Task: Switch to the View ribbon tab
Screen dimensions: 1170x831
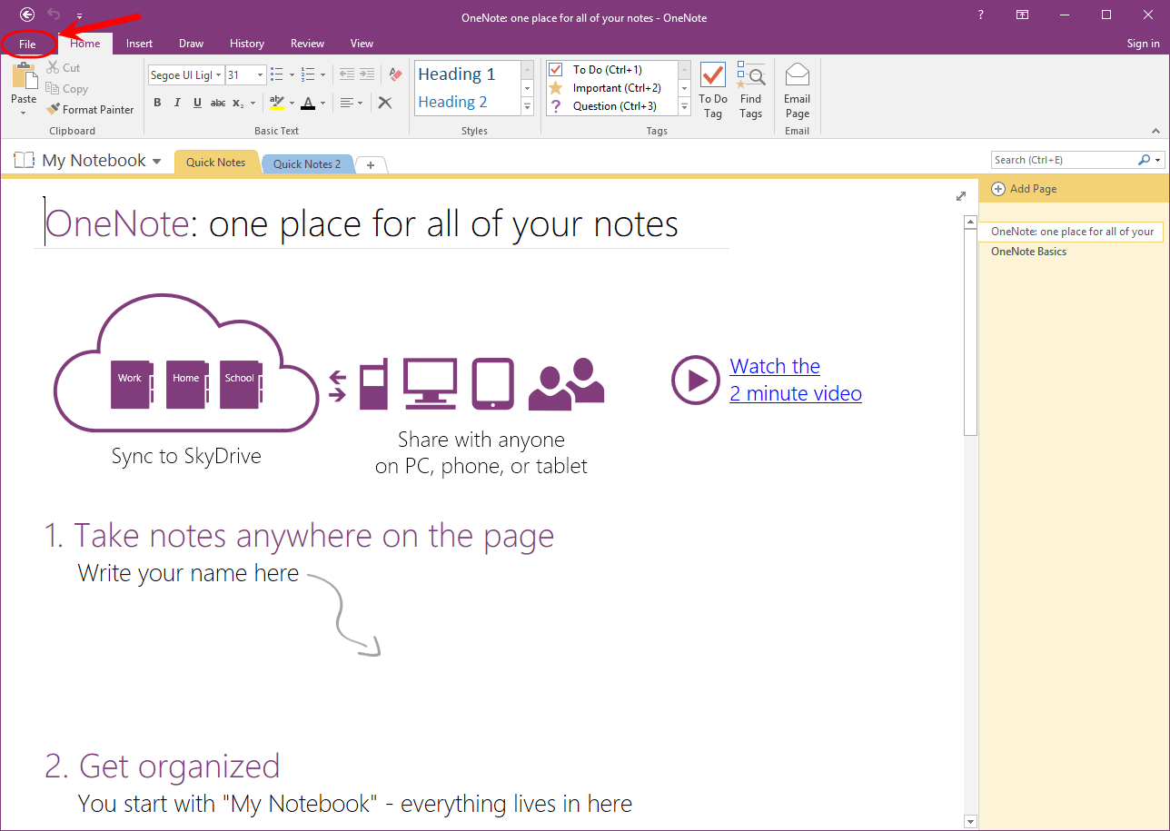Action: tap(362, 44)
